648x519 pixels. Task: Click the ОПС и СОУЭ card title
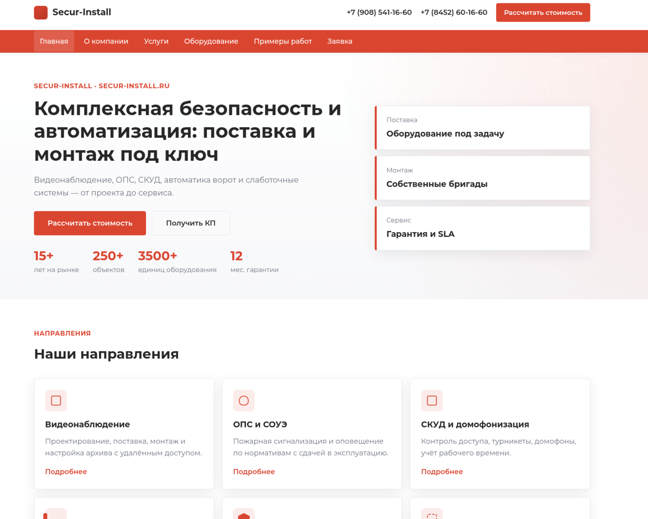click(x=260, y=424)
